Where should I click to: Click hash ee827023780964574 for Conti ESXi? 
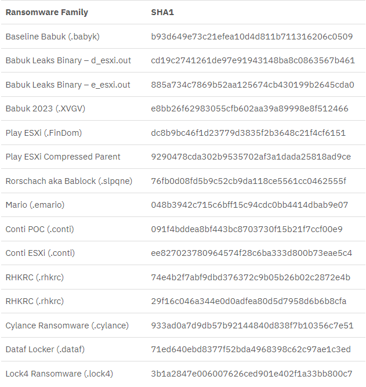[251, 253]
